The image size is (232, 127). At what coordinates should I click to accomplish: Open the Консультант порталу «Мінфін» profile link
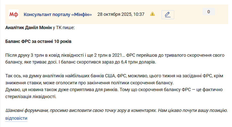(x=58, y=14)
